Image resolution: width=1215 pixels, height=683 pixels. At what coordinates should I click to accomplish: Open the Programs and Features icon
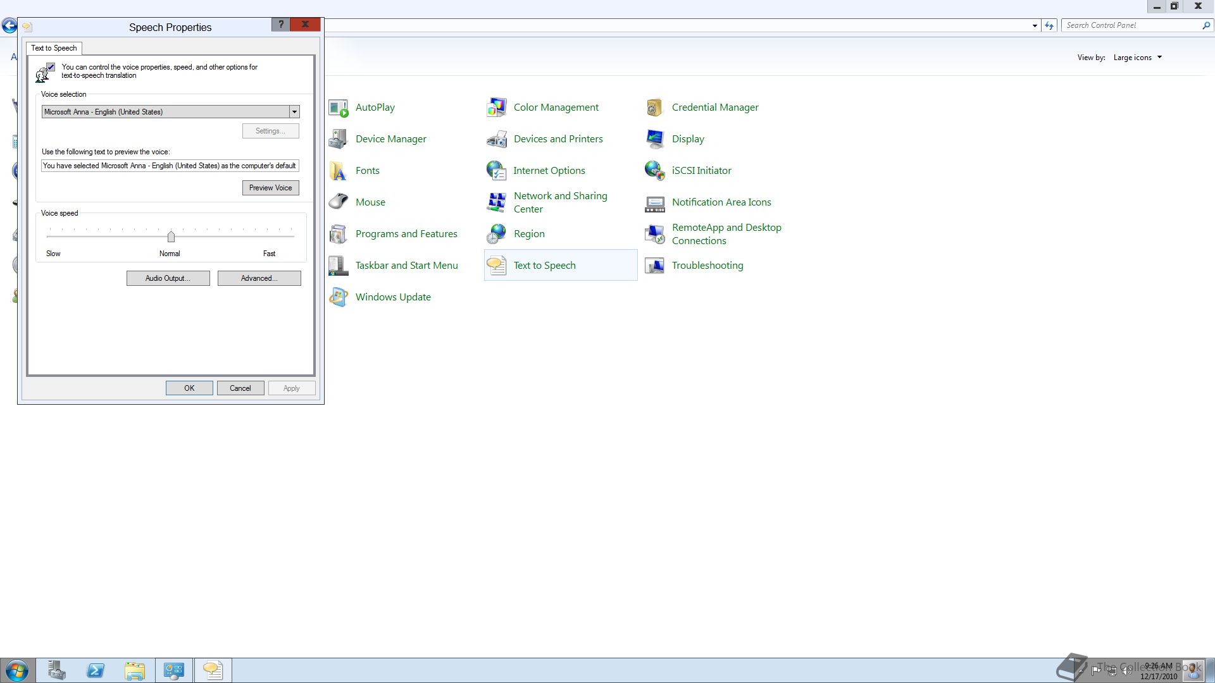(339, 234)
